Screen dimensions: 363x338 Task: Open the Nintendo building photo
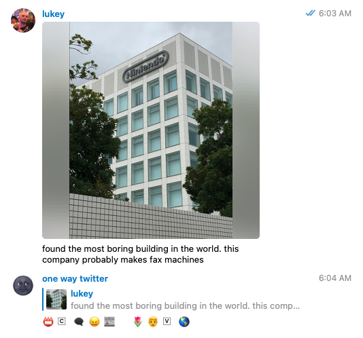(151, 130)
